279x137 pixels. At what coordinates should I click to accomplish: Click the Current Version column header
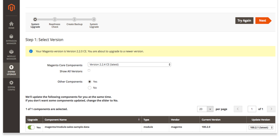[223, 120]
